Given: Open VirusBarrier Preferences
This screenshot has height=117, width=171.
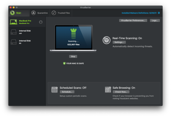Looking at the screenshot, I should 133,20.
